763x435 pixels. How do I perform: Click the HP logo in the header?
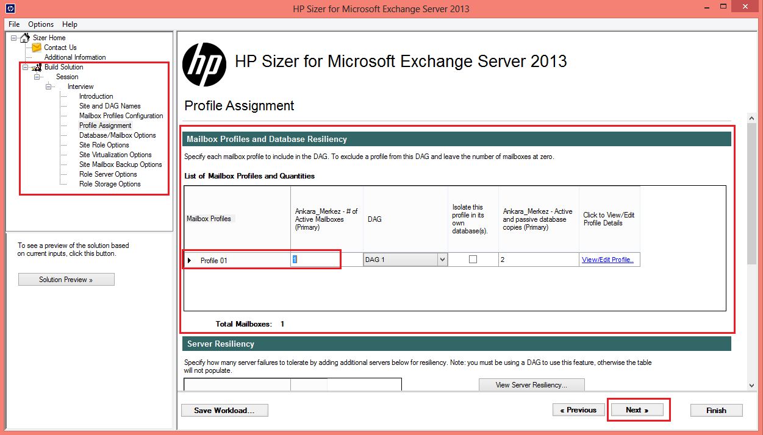tap(204, 64)
